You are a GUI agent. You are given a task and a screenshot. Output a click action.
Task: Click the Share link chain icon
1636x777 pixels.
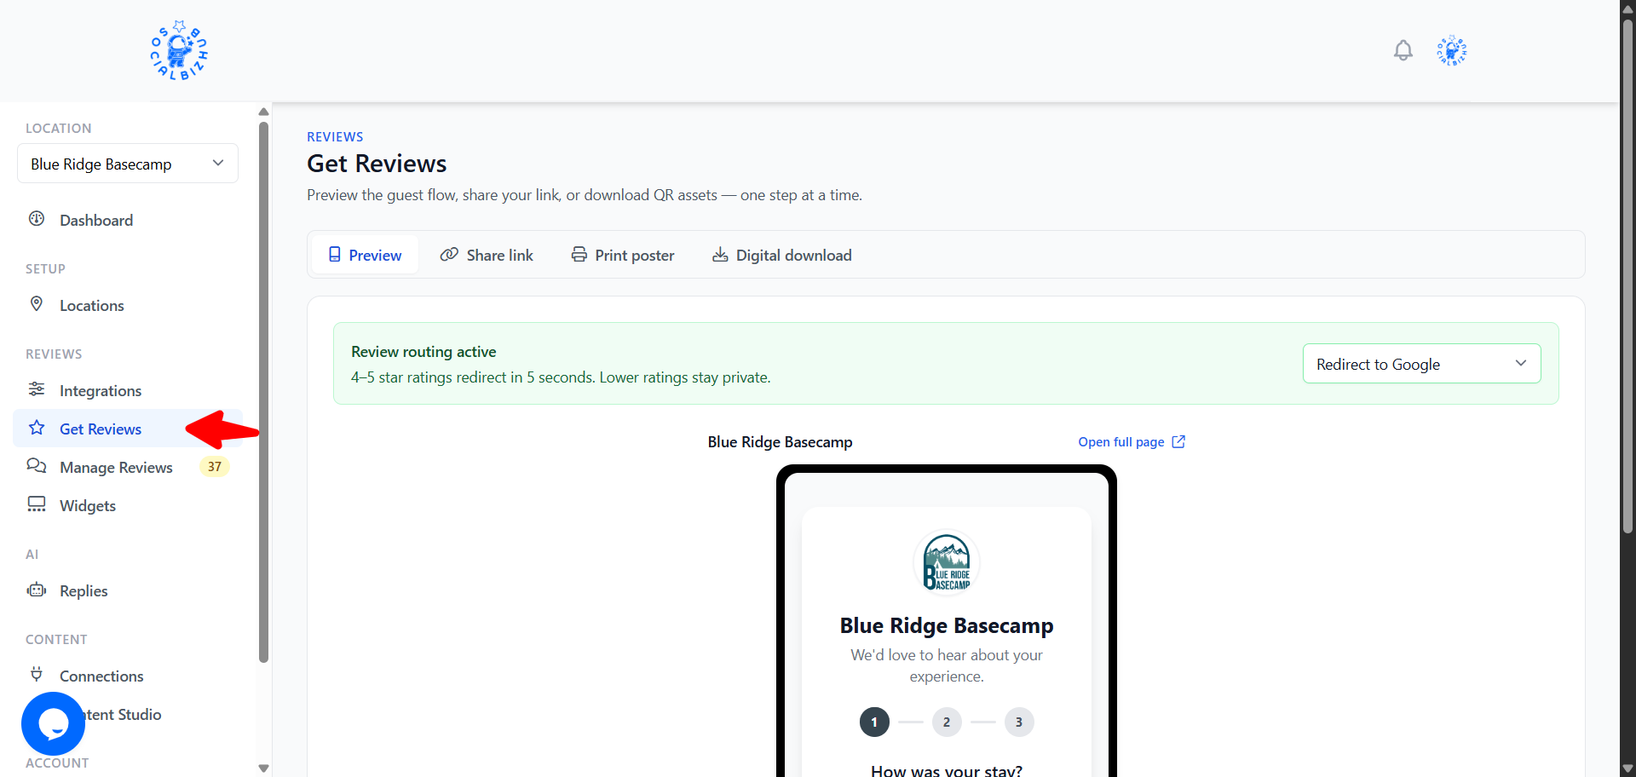449,255
